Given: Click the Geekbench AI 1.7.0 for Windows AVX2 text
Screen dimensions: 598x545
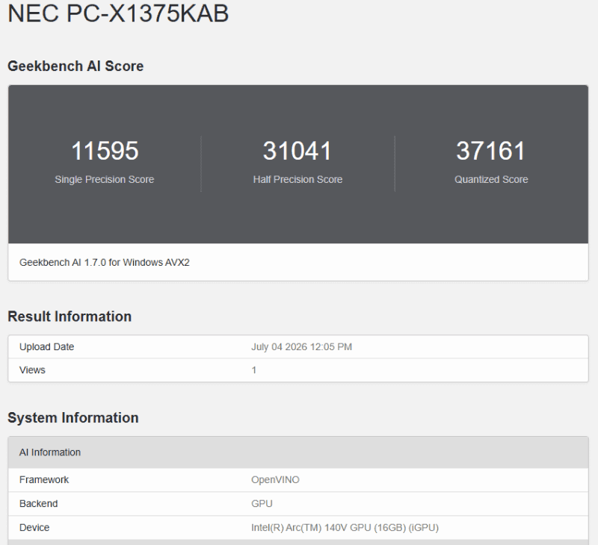Looking at the screenshot, I should coord(105,262).
